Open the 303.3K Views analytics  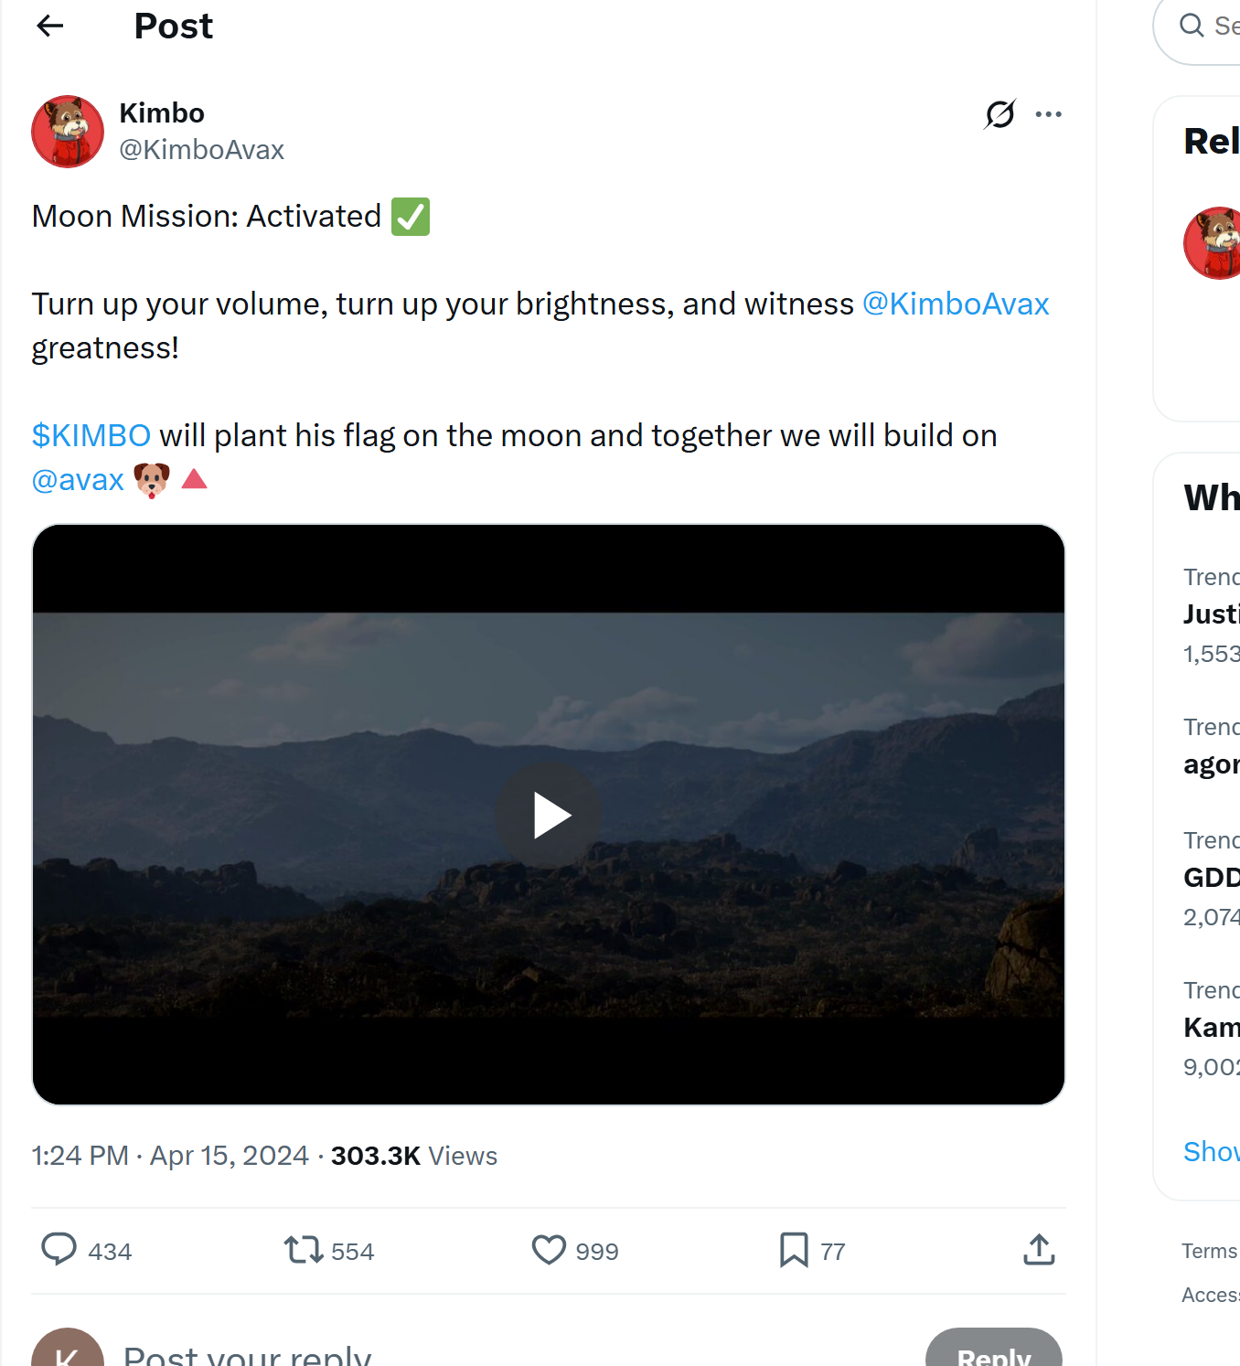tap(413, 1156)
